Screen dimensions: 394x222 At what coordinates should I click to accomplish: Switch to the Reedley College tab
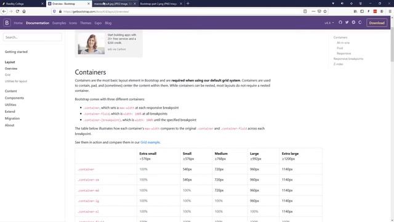pos(23,4)
